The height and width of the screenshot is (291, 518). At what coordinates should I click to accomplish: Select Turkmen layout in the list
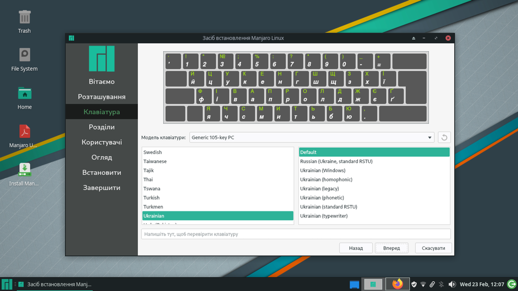click(x=218, y=207)
